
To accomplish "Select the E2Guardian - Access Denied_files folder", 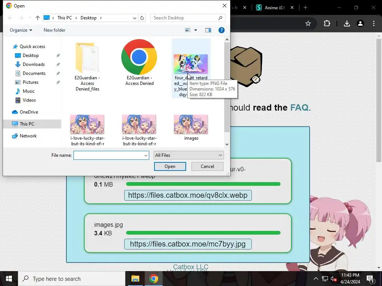I will click(x=87, y=66).
